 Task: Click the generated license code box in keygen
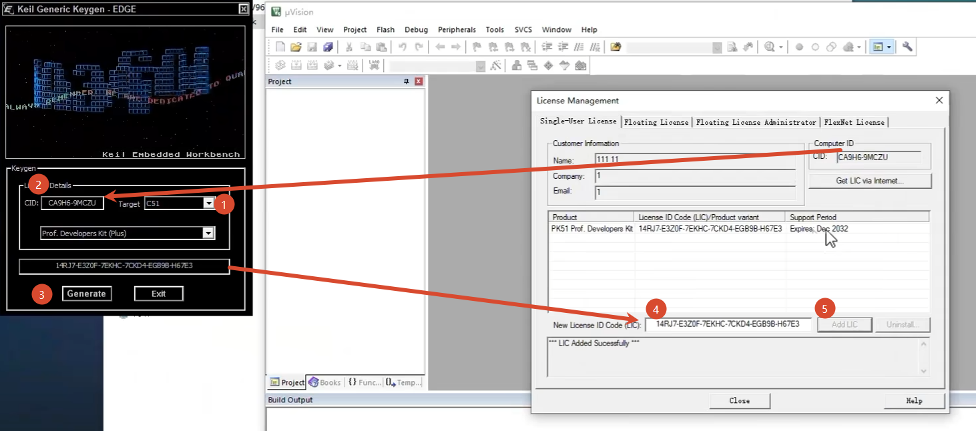[124, 266]
